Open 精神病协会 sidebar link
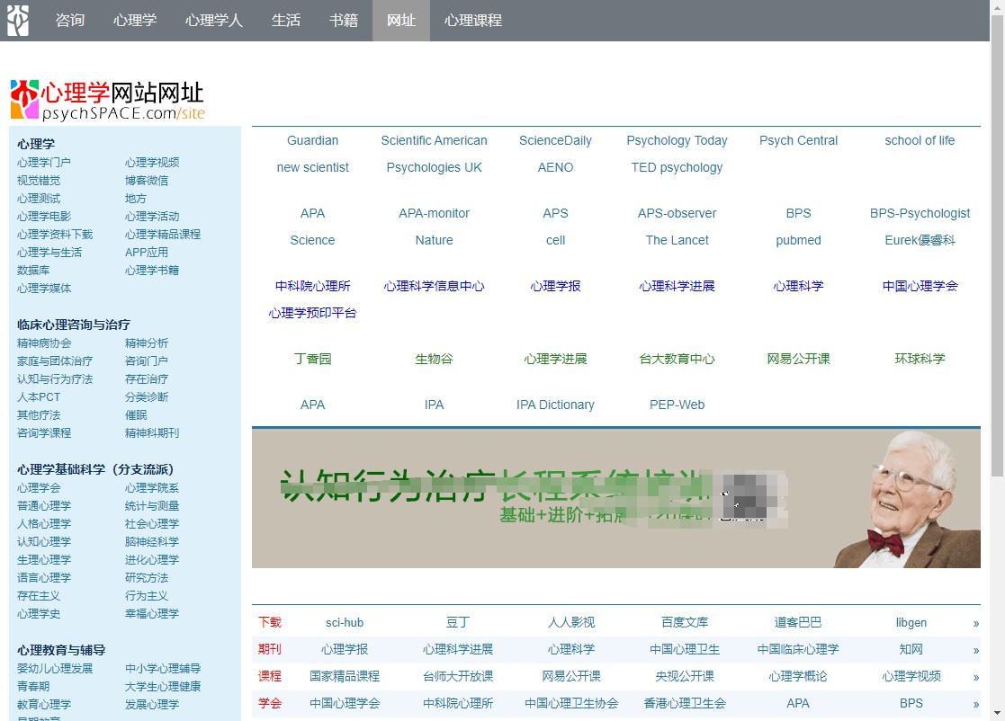 [43, 343]
